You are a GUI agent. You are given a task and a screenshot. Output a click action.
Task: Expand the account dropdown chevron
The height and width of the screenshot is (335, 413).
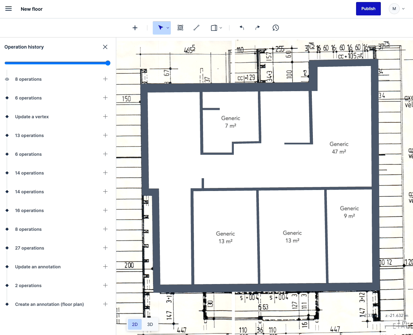[403, 9]
